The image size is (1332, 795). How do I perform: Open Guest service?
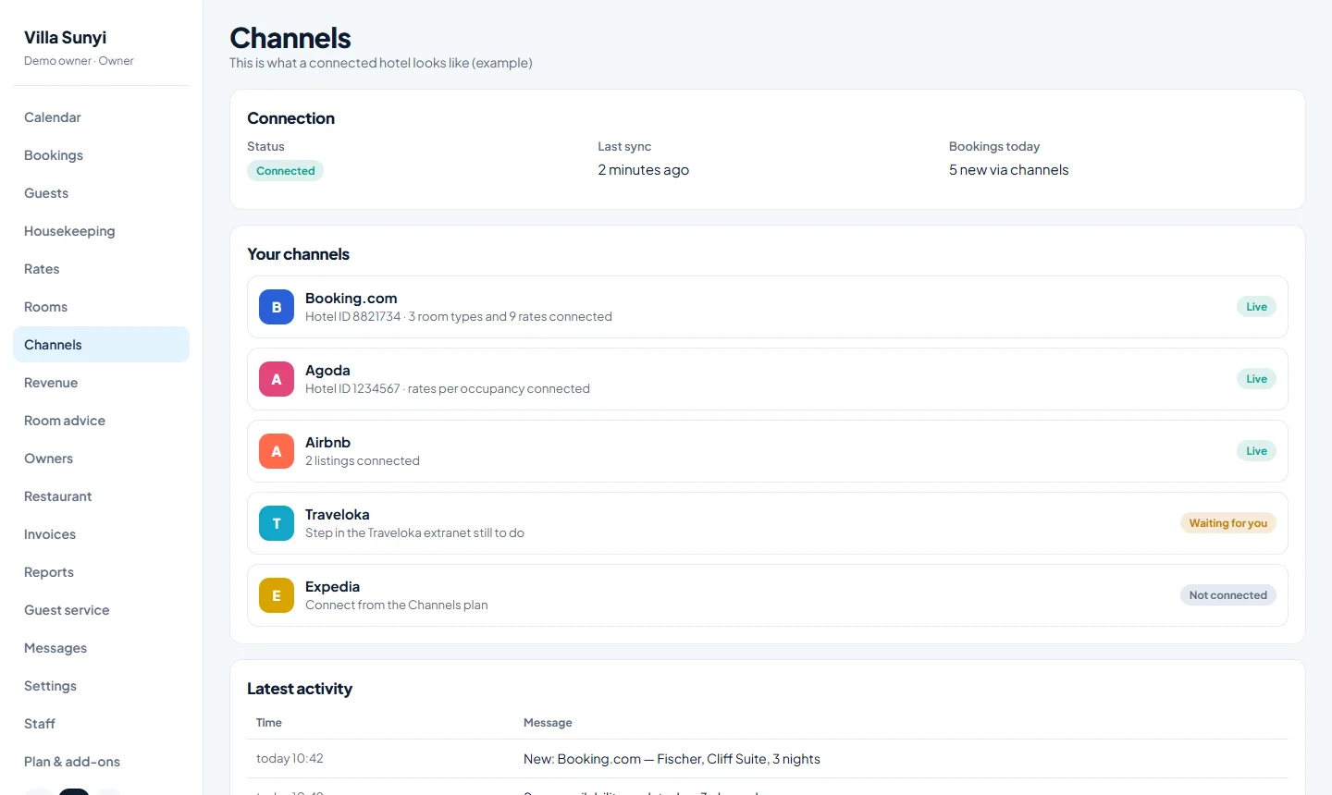(101, 610)
